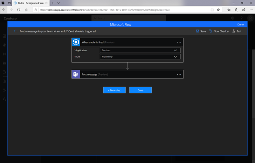Click Test in the flow toolbar
Screen dimensions: 255x163
click(237, 31)
